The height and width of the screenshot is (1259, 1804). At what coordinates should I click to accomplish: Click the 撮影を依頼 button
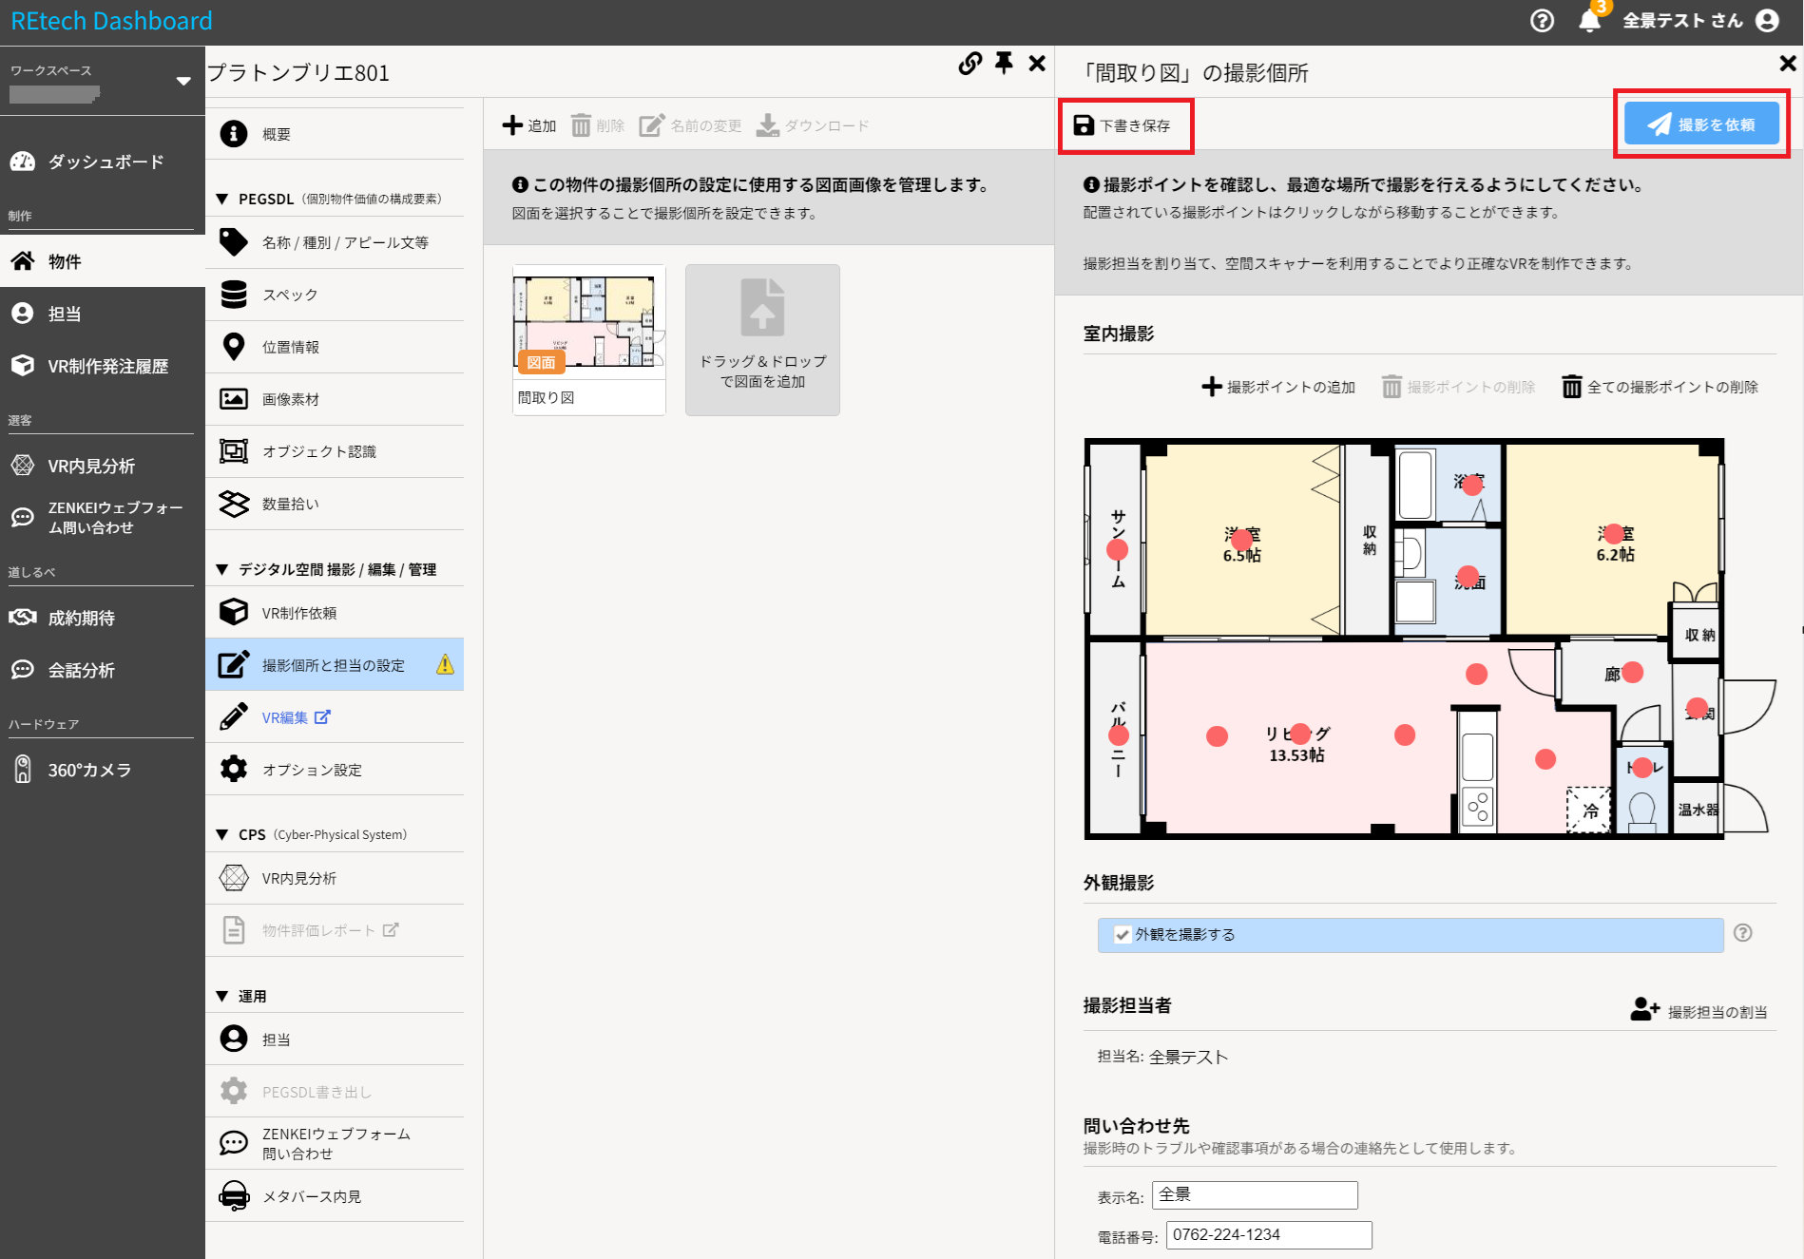(1700, 124)
